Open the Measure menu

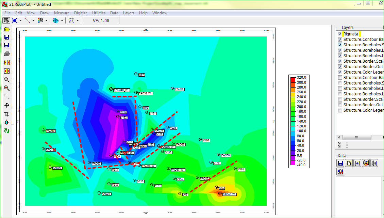tap(62, 13)
